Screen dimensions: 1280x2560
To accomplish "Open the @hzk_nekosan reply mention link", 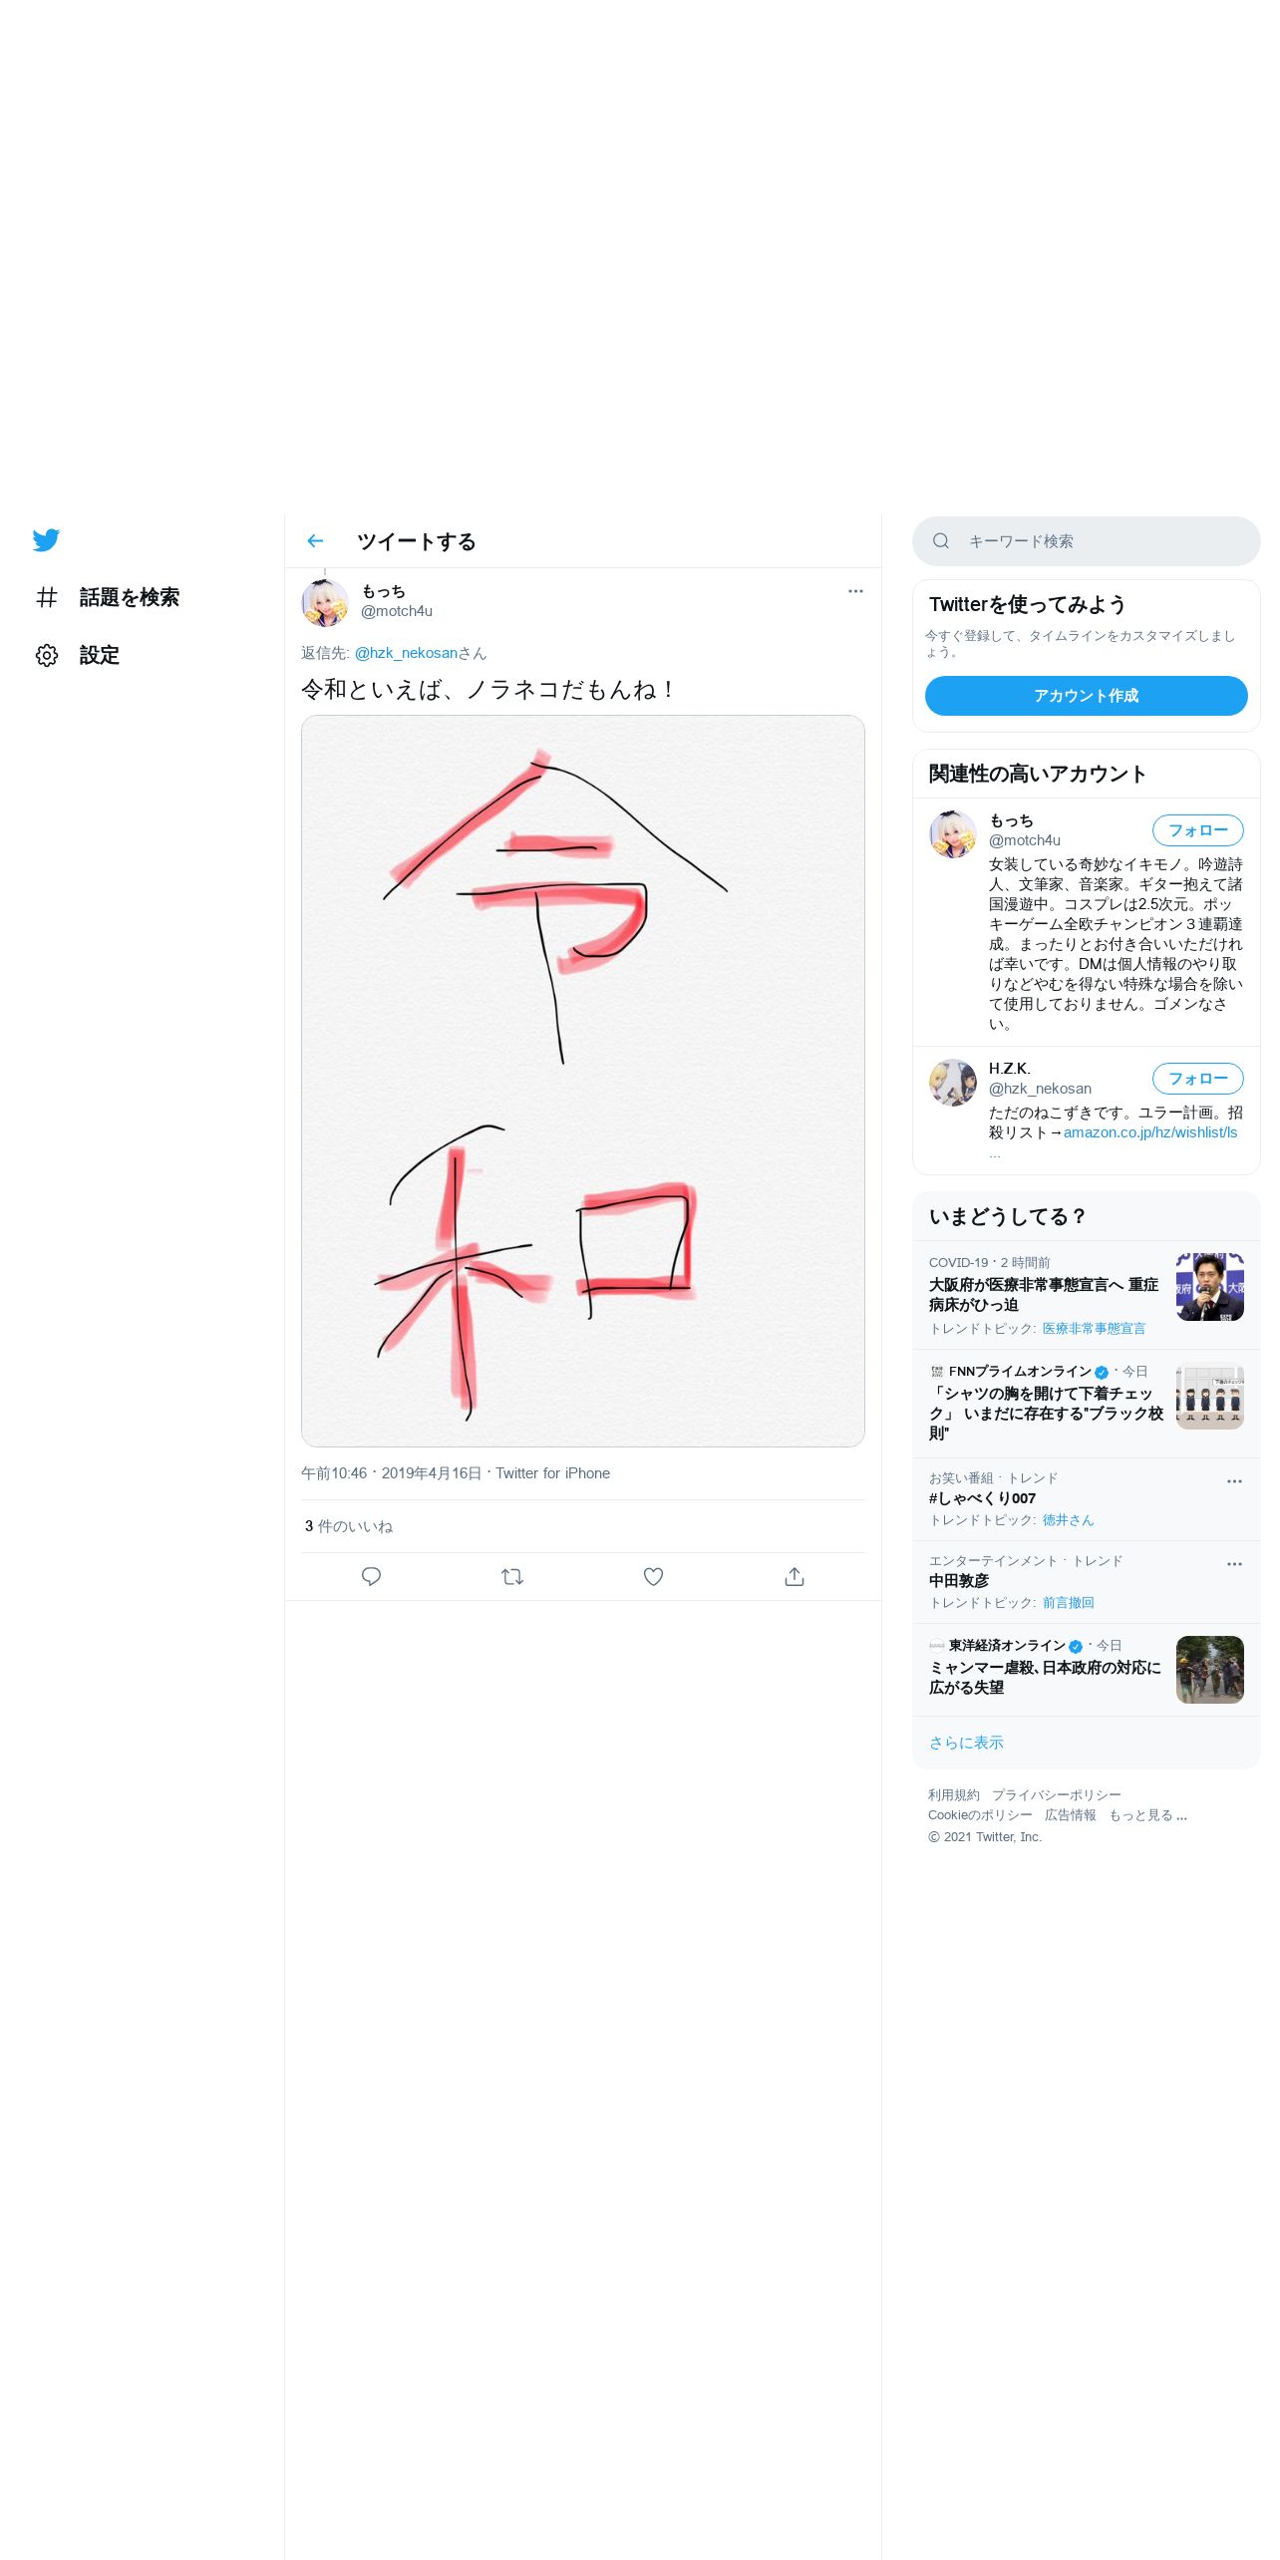I will coord(406,653).
